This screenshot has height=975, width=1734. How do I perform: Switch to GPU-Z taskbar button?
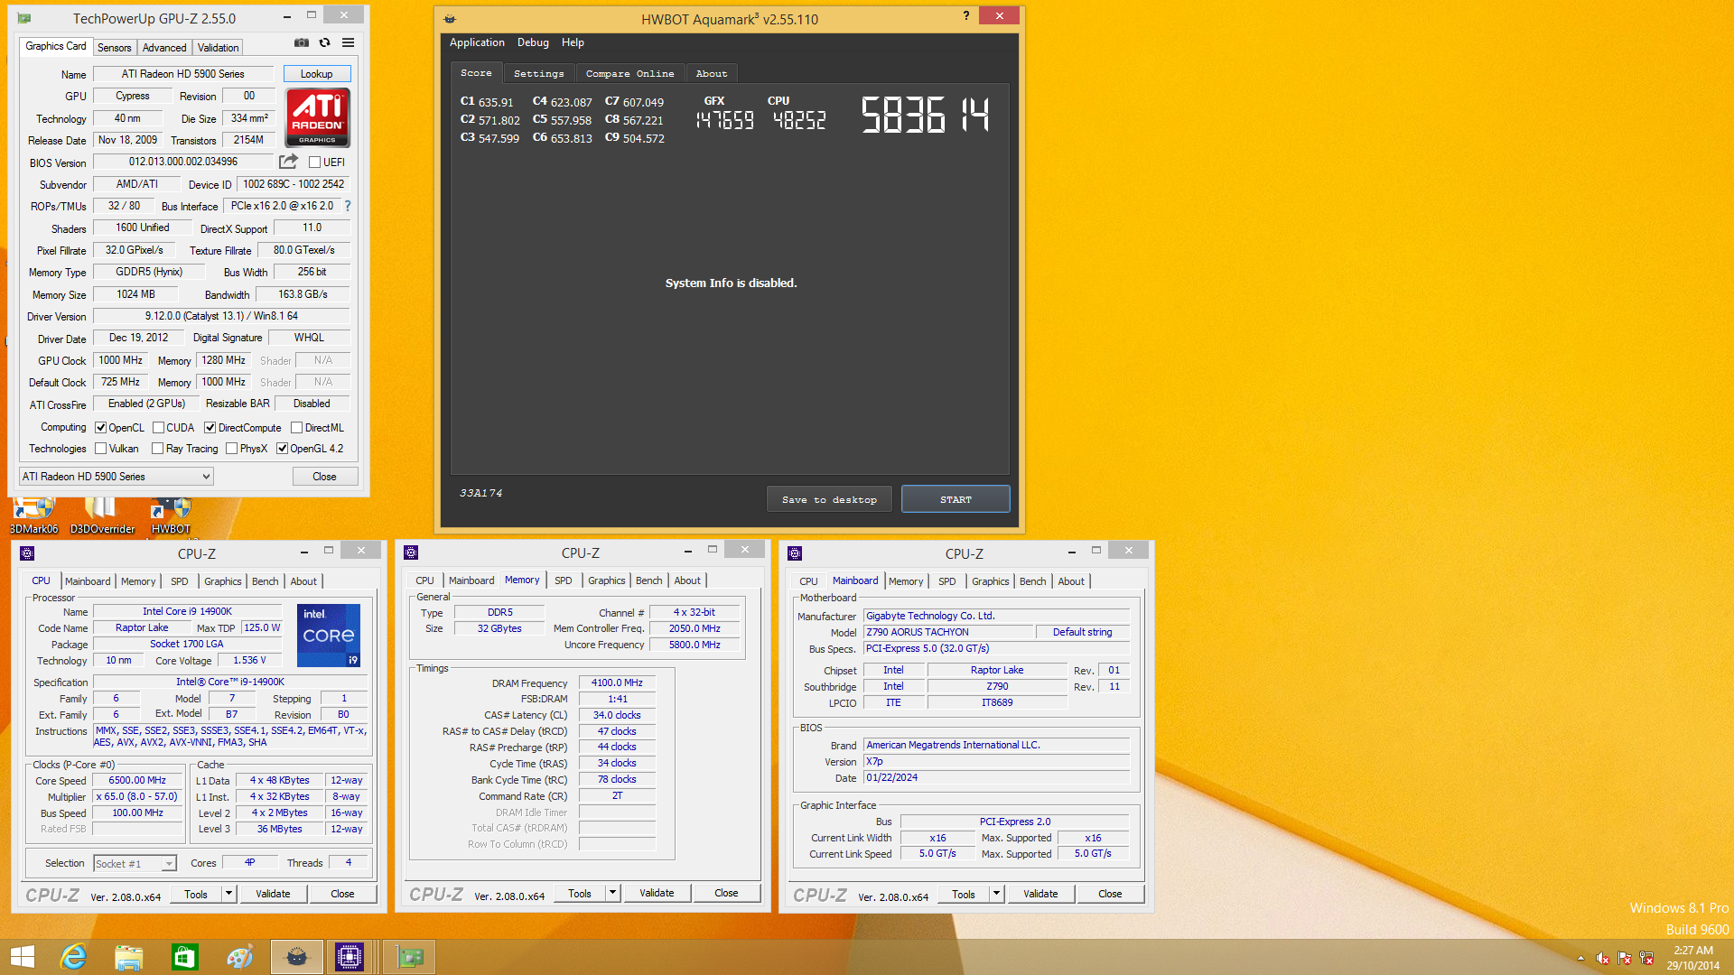[x=409, y=957]
